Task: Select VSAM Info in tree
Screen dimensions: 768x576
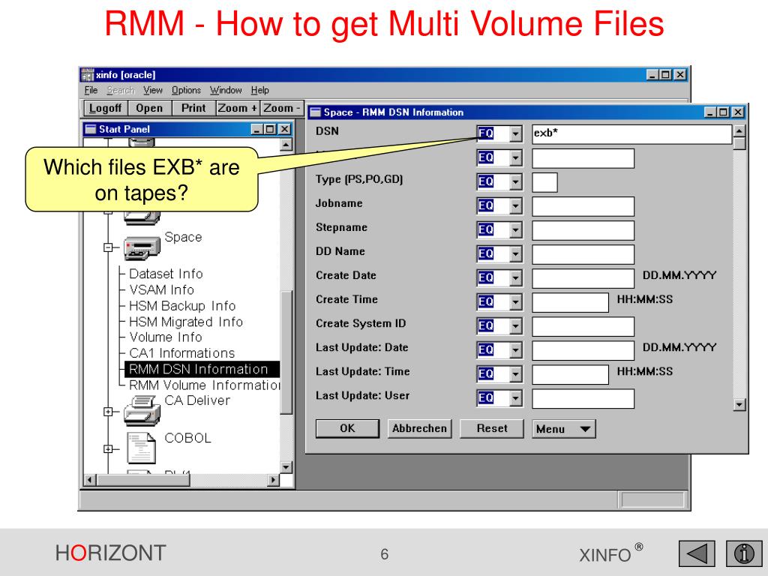Action: pyautogui.click(x=162, y=290)
